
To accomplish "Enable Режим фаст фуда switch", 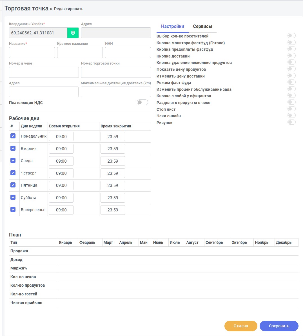I will [x=291, y=82].
